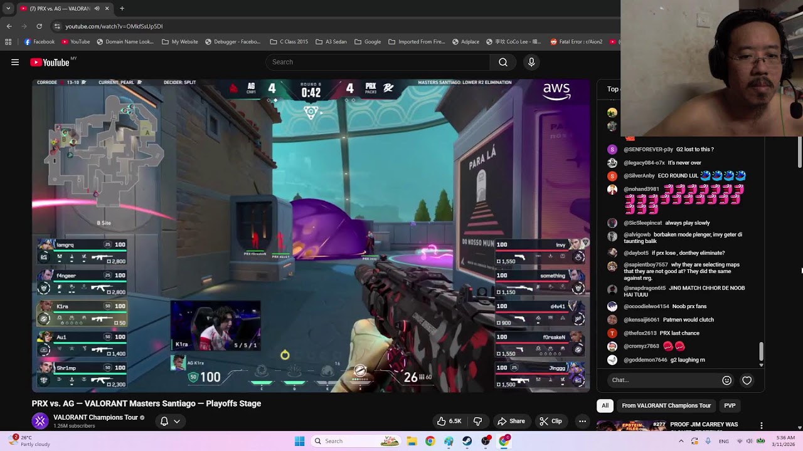The image size is (803, 451).
Task: Open the taskbar volume control
Action: pos(749,441)
